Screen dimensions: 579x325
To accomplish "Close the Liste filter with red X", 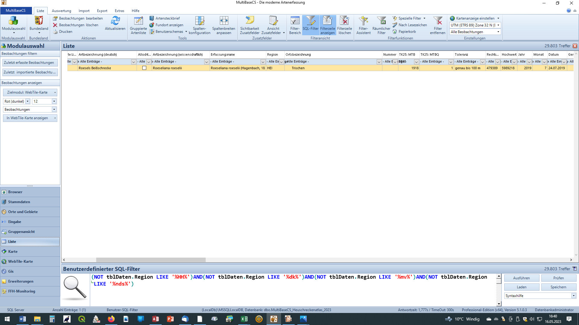I will [x=575, y=46].
